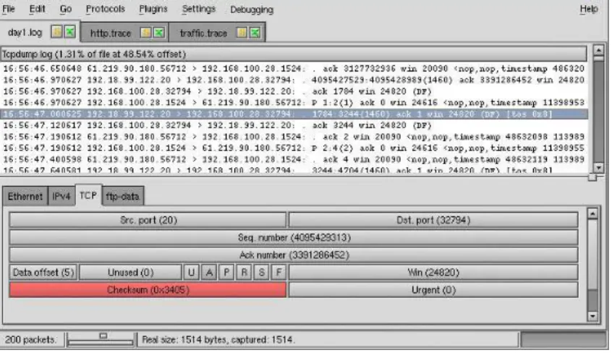Click the Unused (0) field button
612x353 pixels.
(130, 273)
